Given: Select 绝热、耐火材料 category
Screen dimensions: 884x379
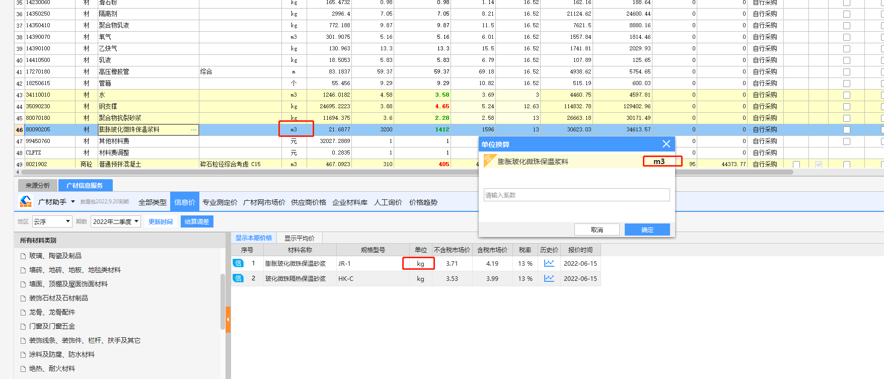Looking at the screenshot, I should coord(52,368).
